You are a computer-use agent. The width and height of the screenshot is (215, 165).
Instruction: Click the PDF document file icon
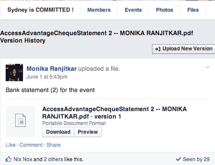20,120
